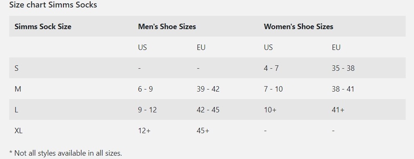Select the L sock size row label
The width and height of the screenshot is (414, 159).
[16, 110]
